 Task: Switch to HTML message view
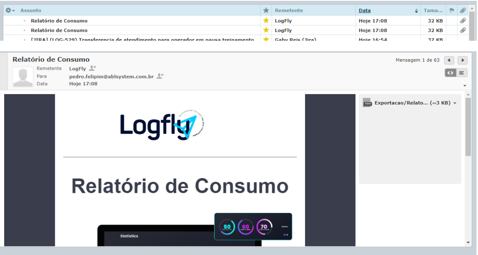coord(450,73)
